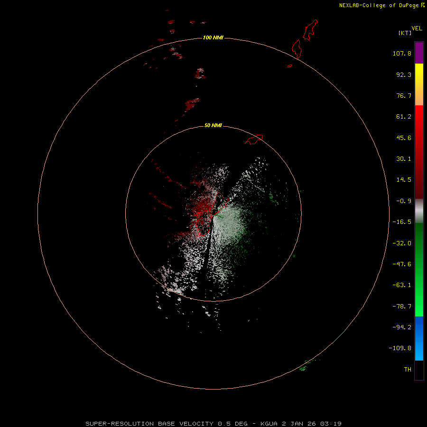Viewport: 427px width, 427px height.
Task: Click the 30.1 velocity scale value
Action: (404, 159)
